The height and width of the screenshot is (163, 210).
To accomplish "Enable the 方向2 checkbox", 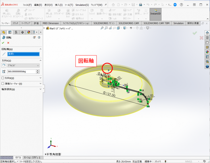I will click(3, 78).
